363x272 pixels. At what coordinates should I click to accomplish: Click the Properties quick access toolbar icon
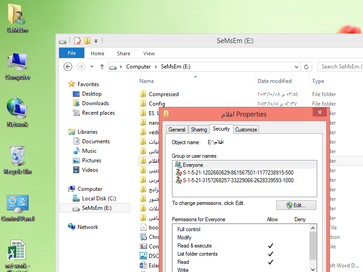coord(78,41)
